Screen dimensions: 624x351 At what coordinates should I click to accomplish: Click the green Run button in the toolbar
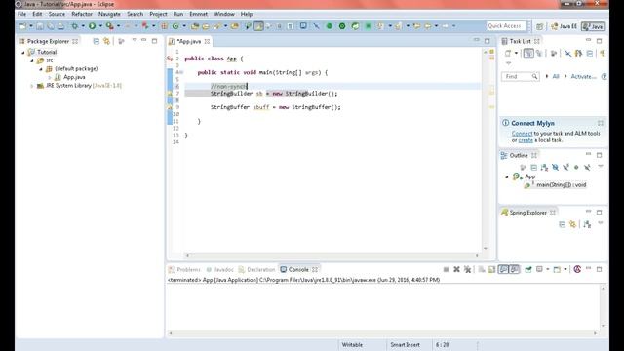click(x=93, y=26)
